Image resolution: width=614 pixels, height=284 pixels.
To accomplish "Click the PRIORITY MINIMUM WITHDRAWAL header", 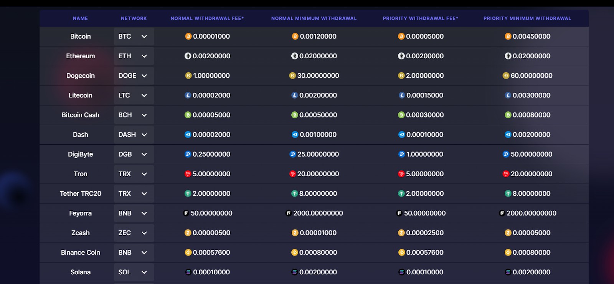I will click(x=527, y=18).
